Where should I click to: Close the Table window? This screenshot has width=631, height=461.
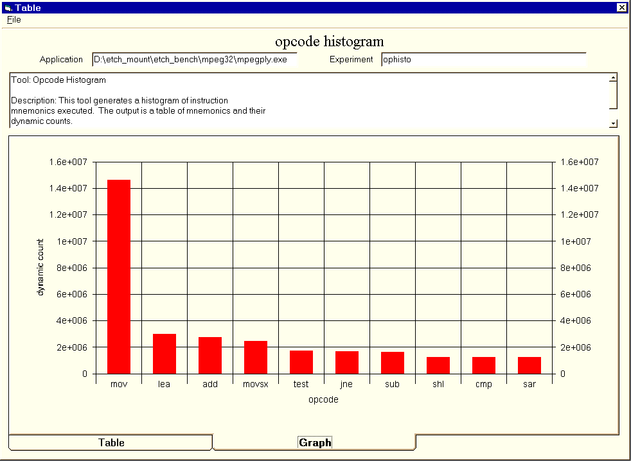pyautogui.click(x=621, y=7)
